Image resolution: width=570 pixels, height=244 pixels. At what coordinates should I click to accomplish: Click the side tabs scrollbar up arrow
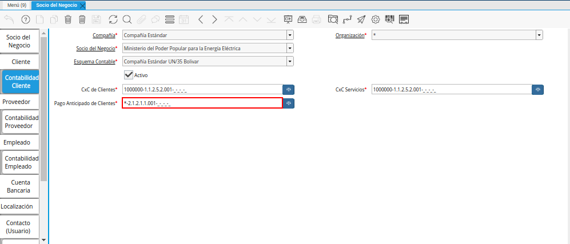pos(43,33)
